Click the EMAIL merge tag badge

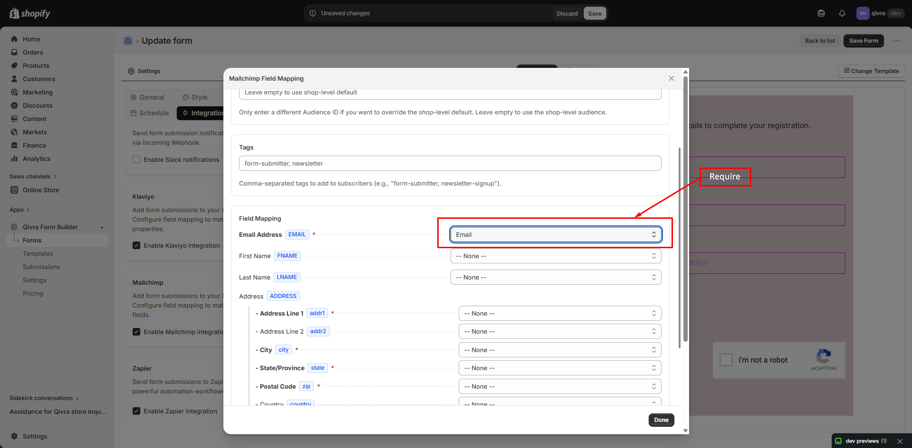pos(297,234)
